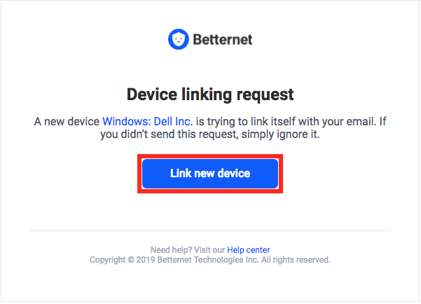Click the smiling face inside the shield logo
421x304 pixels.
click(x=179, y=41)
